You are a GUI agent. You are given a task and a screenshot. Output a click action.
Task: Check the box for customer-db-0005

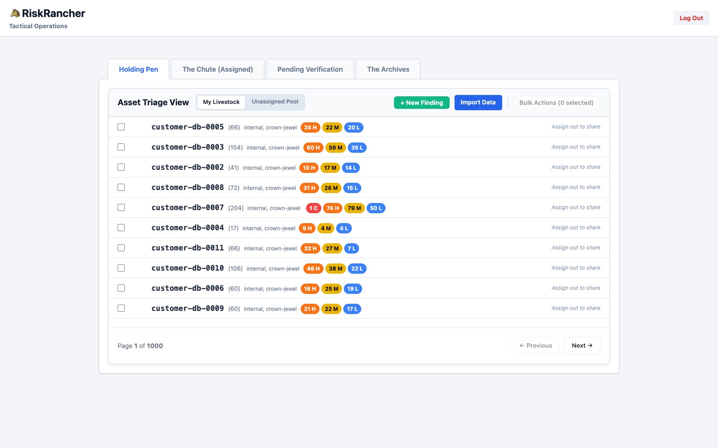(x=121, y=127)
